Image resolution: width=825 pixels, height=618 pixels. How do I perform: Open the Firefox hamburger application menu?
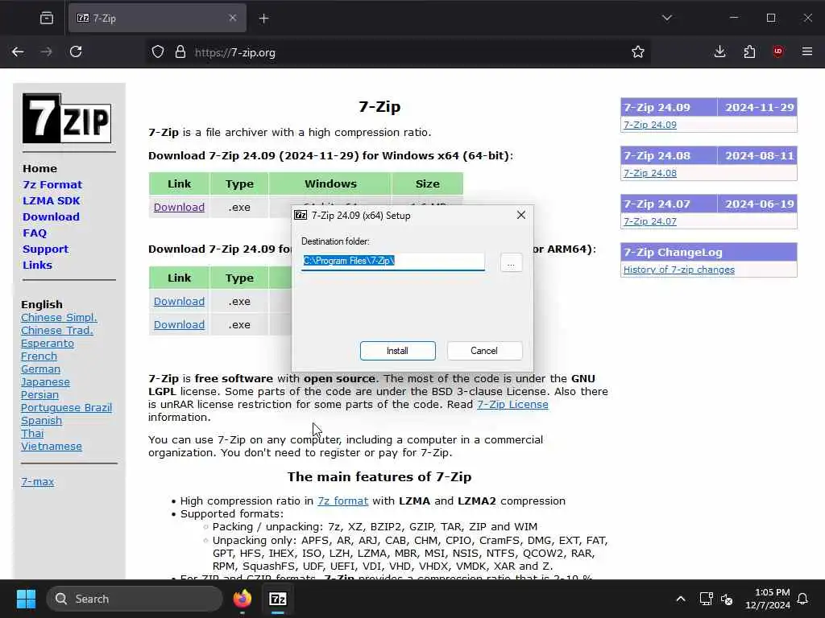pos(807,51)
